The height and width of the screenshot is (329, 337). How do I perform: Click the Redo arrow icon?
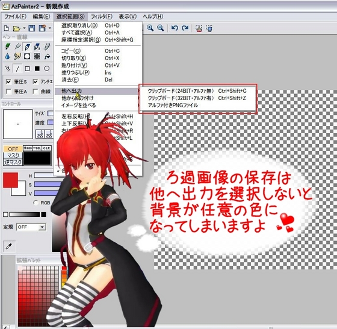185,28
